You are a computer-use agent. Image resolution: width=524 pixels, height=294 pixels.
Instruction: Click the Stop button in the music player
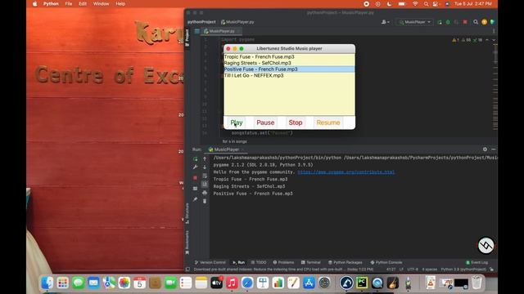pos(296,122)
